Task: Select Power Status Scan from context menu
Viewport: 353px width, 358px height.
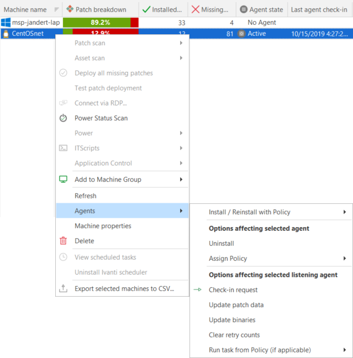Action: pos(123,118)
